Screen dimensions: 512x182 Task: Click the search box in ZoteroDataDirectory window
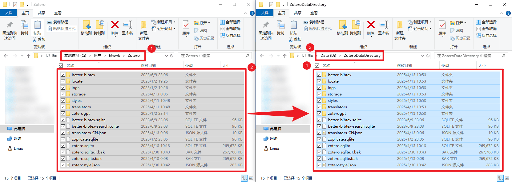coord(468,56)
